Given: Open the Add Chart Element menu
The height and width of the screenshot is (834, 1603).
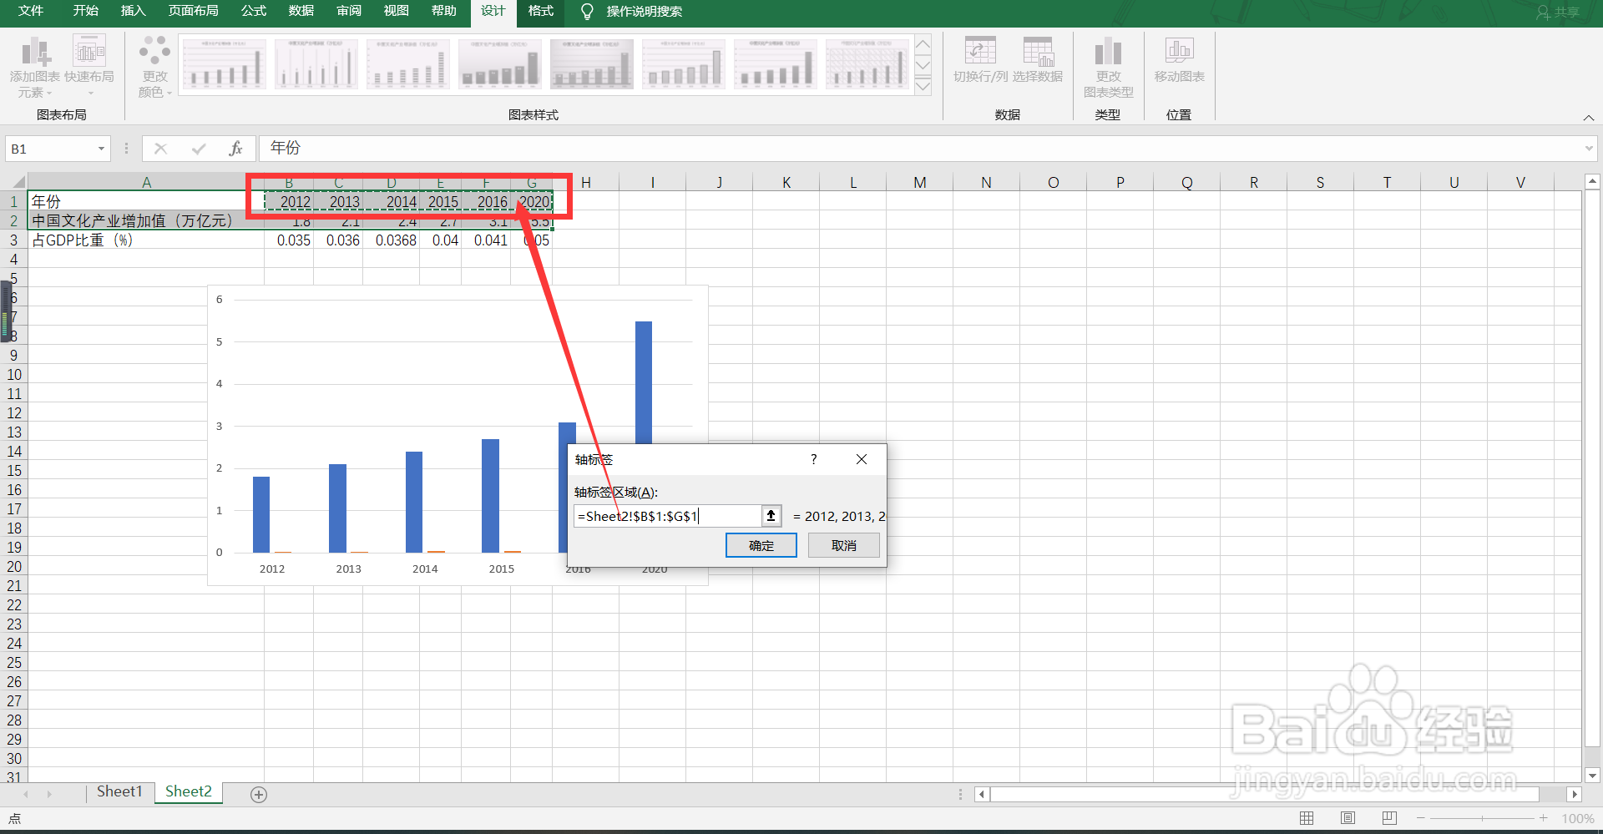Looking at the screenshot, I should pyautogui.click(x=34, y=67).
